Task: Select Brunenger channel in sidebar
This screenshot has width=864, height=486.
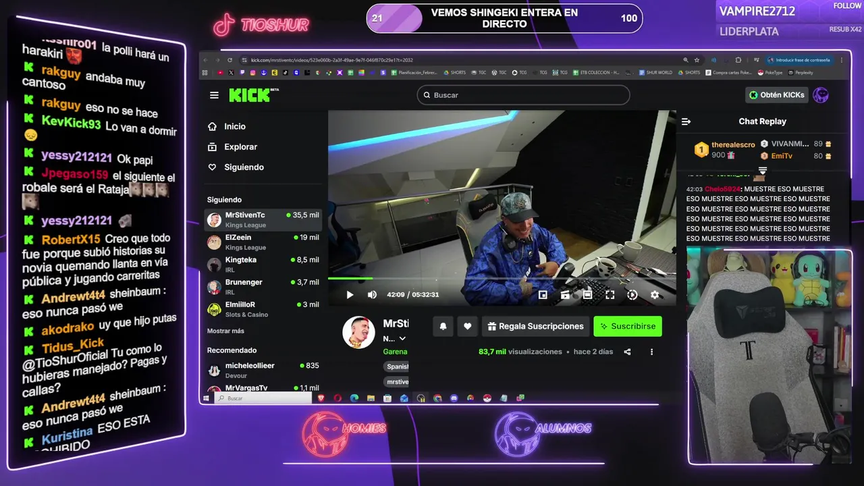Action: pos(263,286)
